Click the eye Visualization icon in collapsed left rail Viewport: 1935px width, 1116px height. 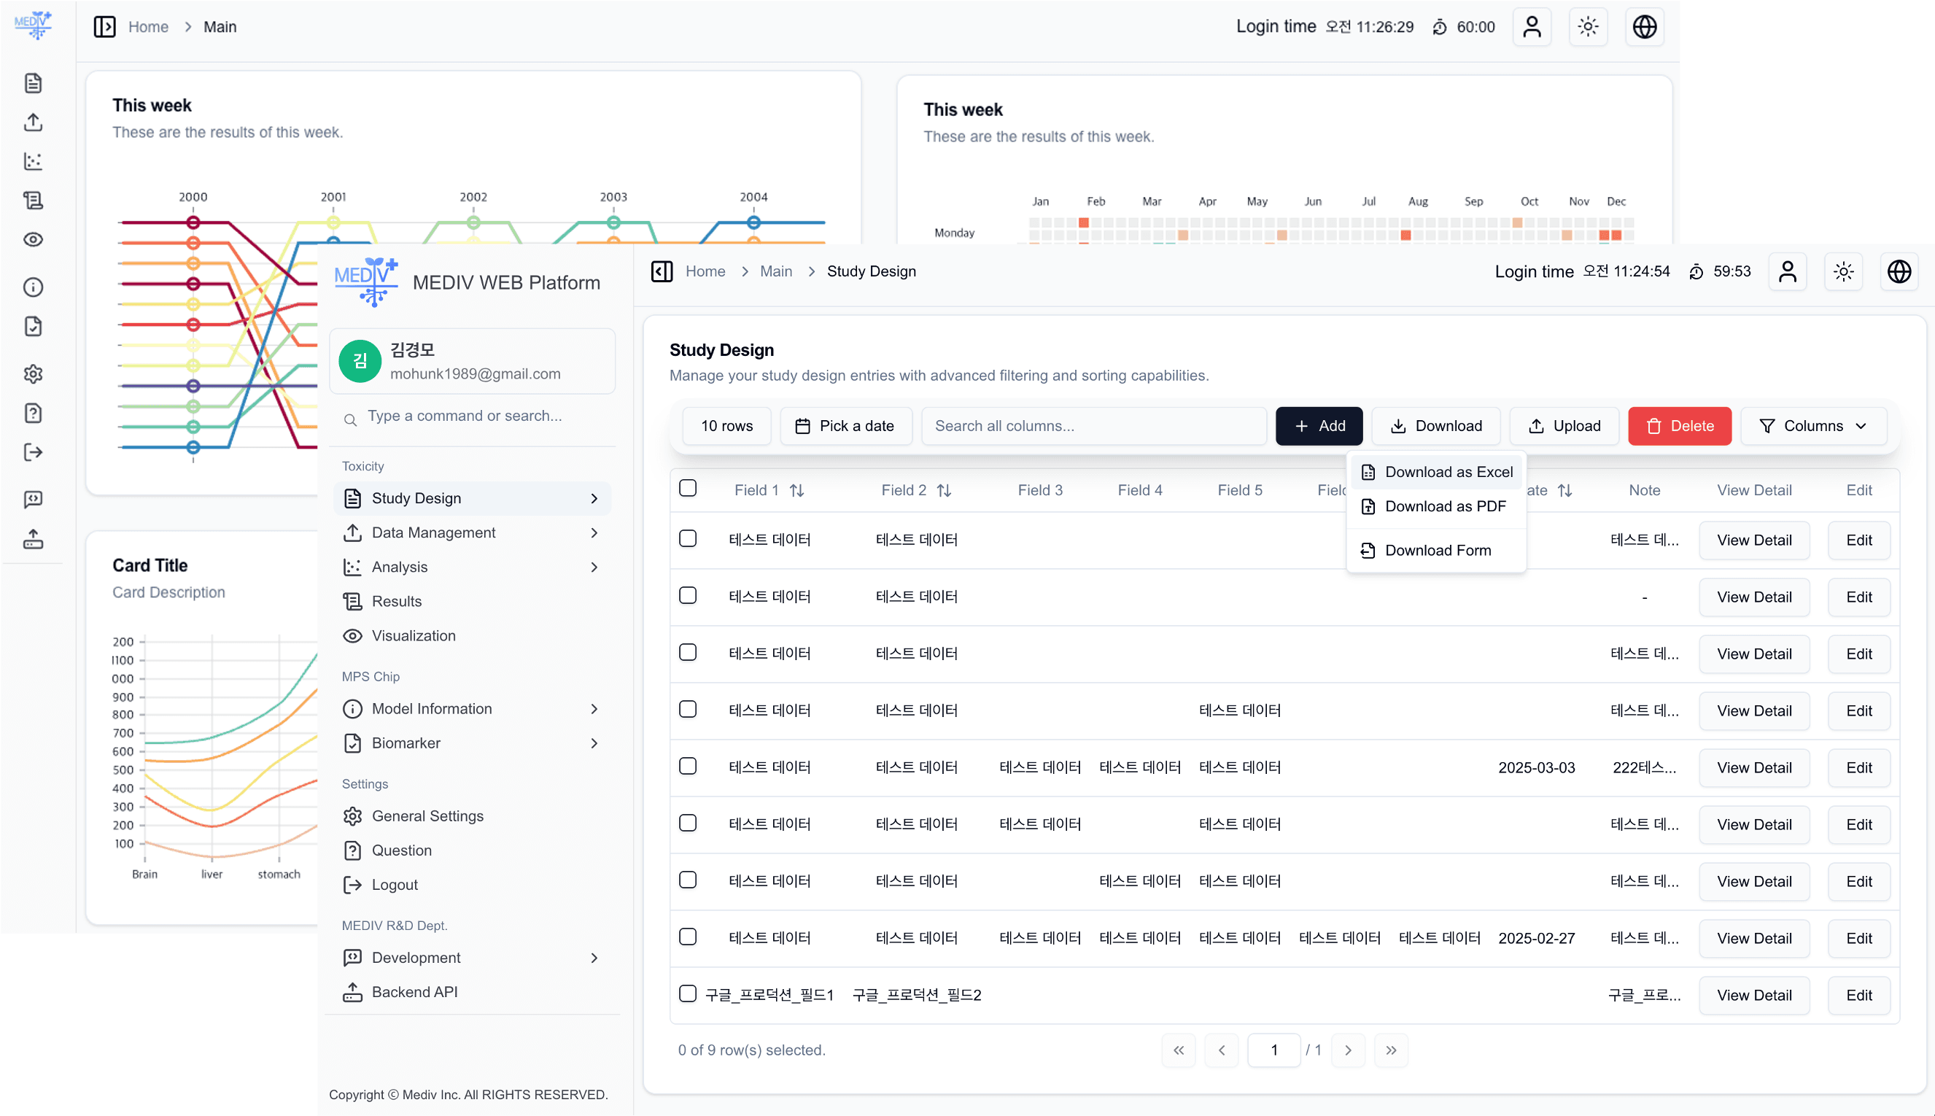coord(33,239)
